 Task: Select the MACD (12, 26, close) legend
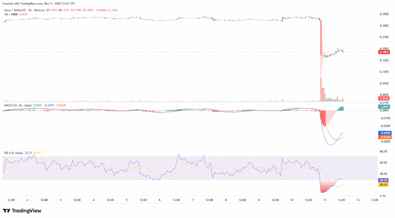[18, 104]
